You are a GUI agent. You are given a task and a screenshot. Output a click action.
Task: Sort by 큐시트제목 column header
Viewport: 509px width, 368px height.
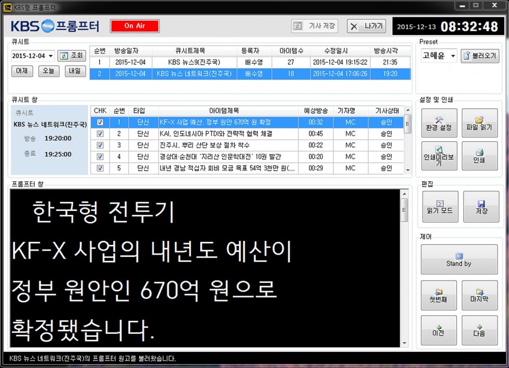click(194, 51)
